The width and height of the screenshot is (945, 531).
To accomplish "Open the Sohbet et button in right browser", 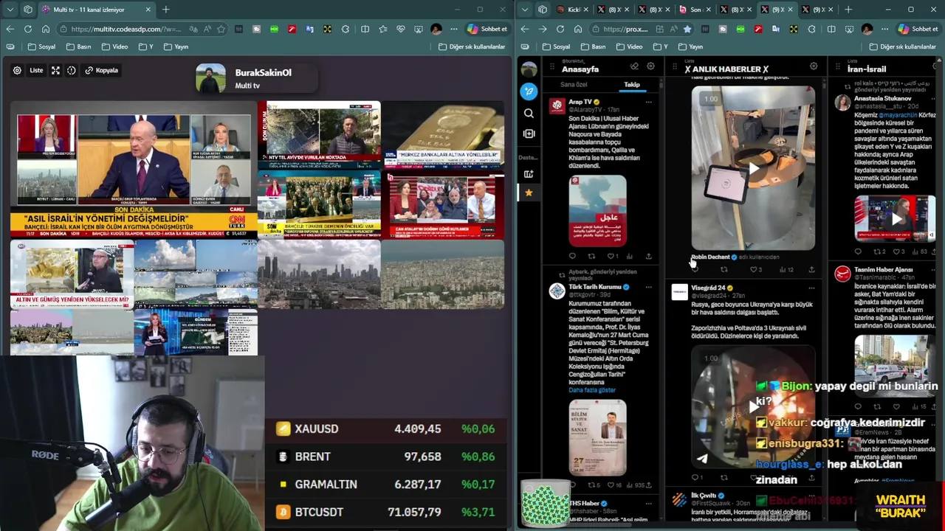I will [918, 29].
